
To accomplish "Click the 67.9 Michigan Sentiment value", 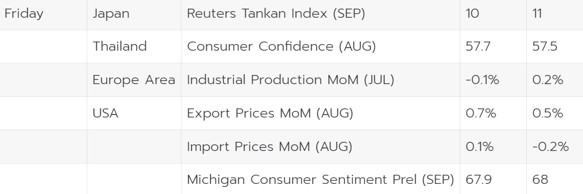I will coord(479,179).
